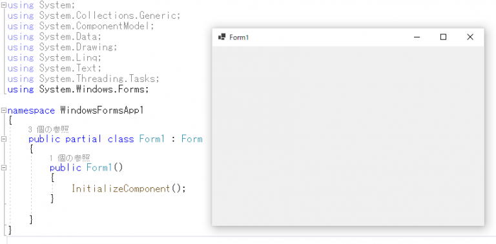
Task: Click inside the empty Form1 client area
Action: pos(348,136)
